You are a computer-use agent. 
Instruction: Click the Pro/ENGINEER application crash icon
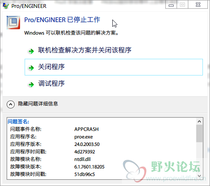coord(13,23)
